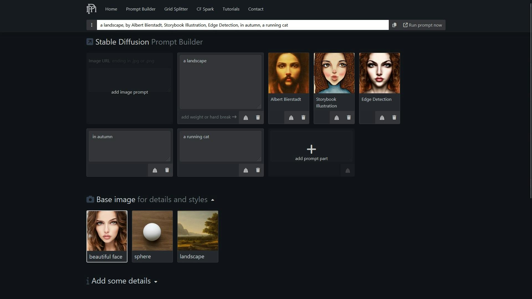Viewport: 532px width, 299px height.
Task: Open the Prompt Builder page
Action: [140, 9]
